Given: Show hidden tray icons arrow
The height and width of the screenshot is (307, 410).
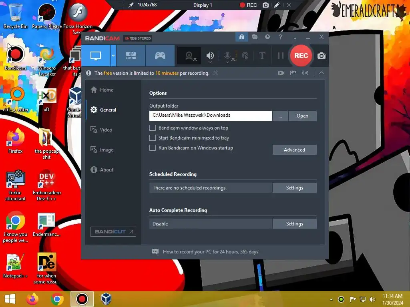Looking at the screenshot, I should pyautogui.click(x=331, y=299).
